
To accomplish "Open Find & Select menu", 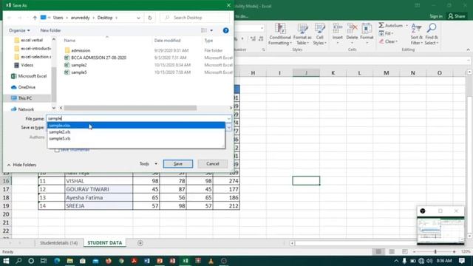I will [x=432, y=35].
